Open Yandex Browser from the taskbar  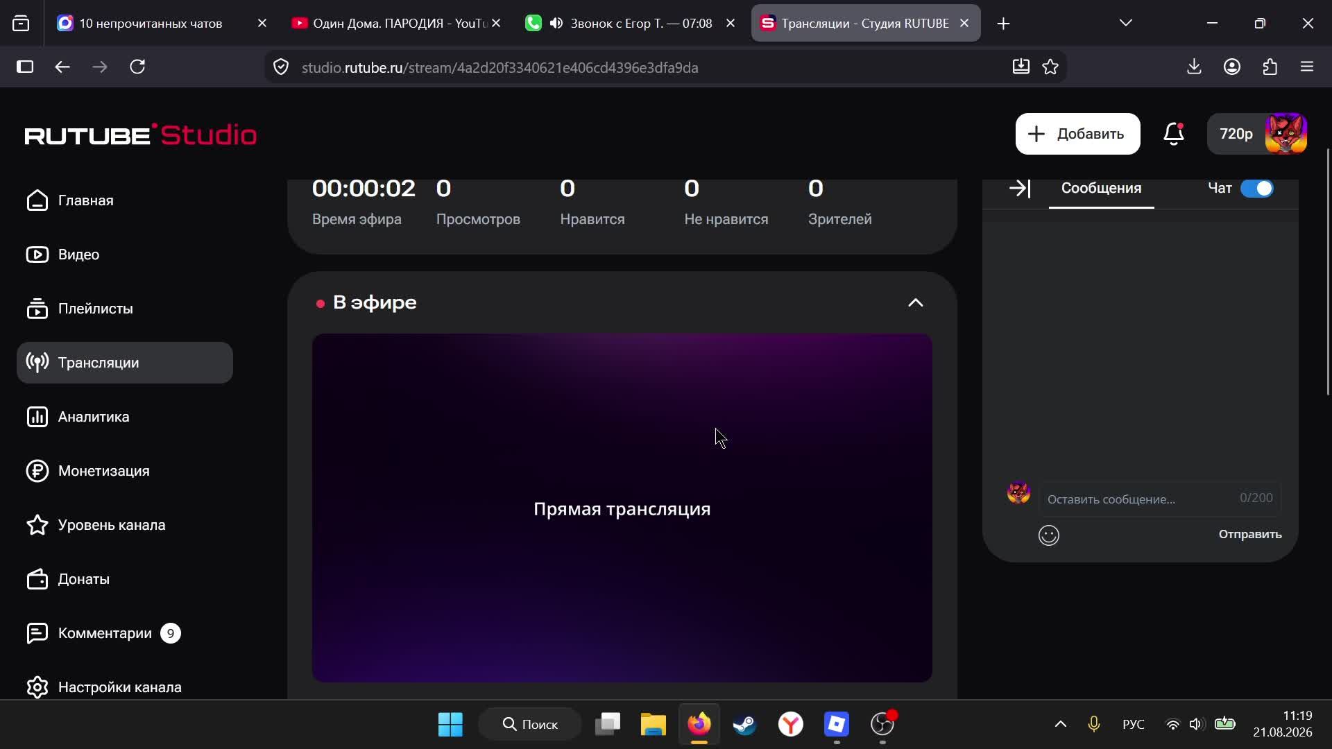click(791, 725)
